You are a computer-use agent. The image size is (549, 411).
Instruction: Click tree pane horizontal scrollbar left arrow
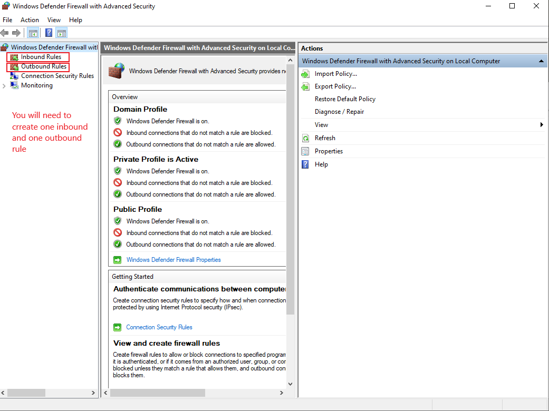click(x=3, y=393)
